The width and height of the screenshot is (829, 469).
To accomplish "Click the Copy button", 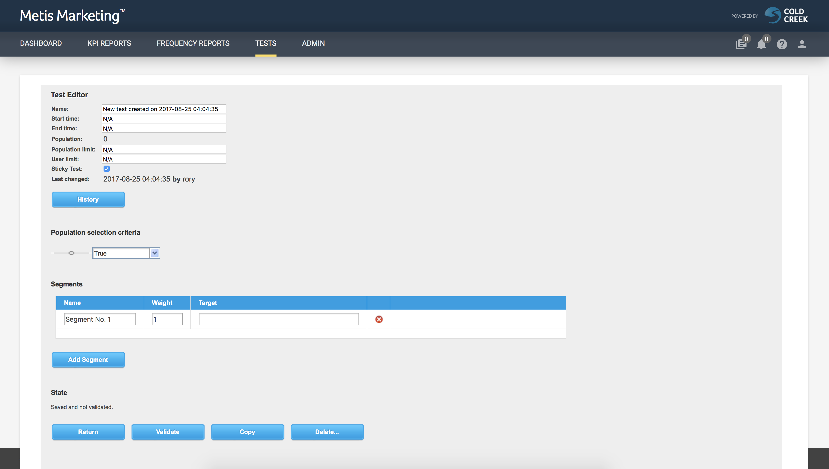I will click(x=247, y=432).
